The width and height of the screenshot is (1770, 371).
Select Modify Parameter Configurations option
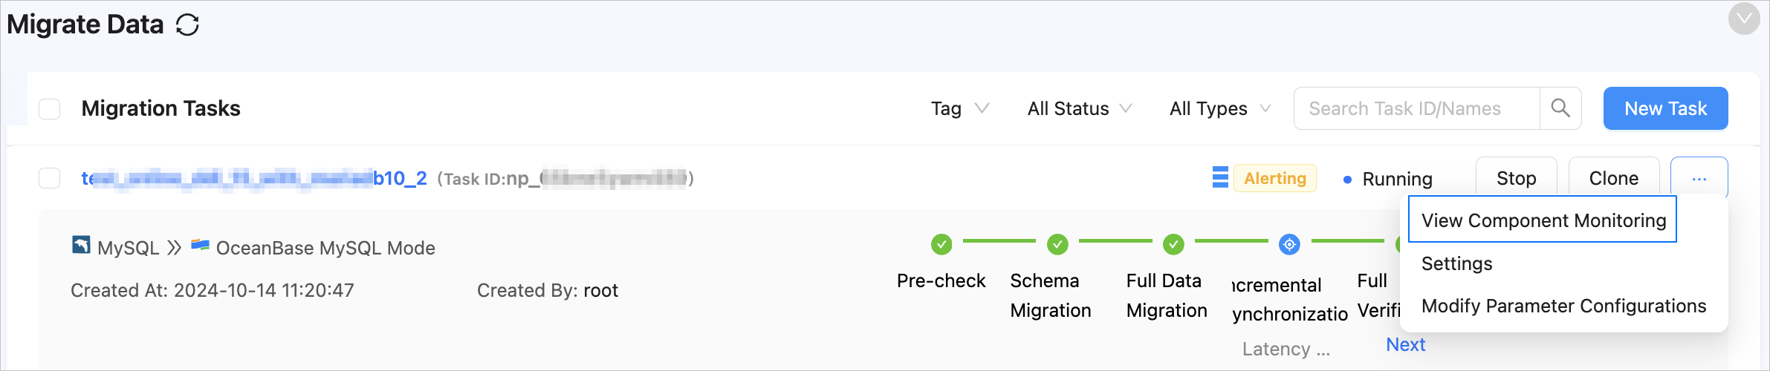[1563, 306]
